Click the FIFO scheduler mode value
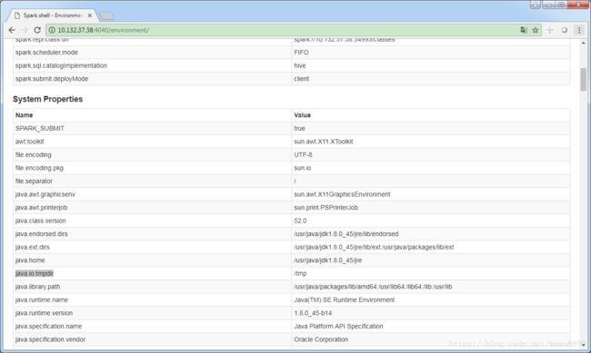 (301, 53)
